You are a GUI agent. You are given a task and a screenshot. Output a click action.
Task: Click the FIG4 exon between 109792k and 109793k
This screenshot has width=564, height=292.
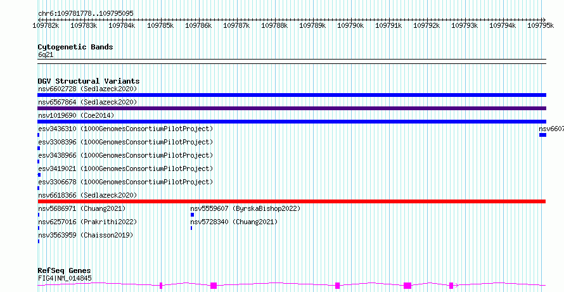(451, 286)
